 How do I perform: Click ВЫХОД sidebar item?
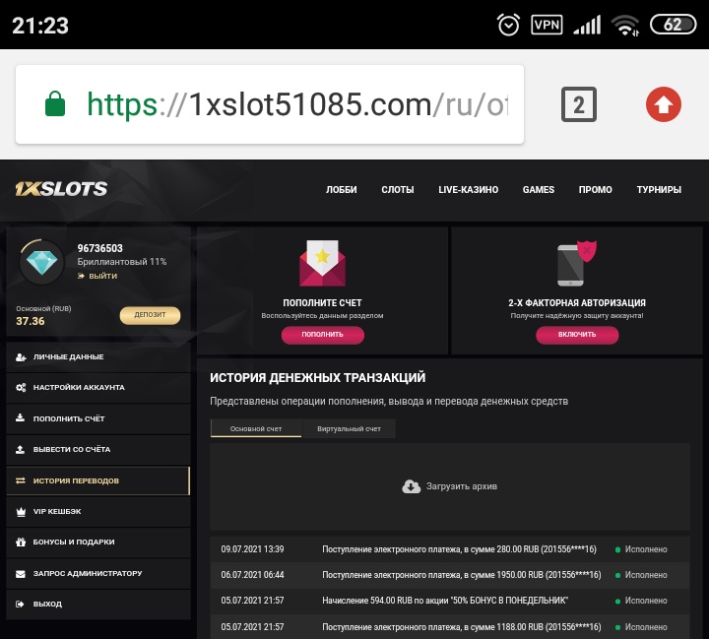(x=98, y=605)
